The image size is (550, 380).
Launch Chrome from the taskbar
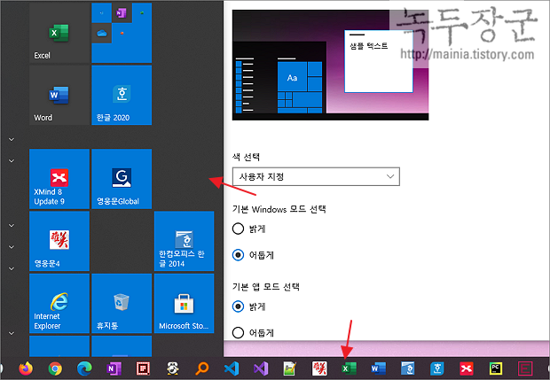tap(55, 368)
